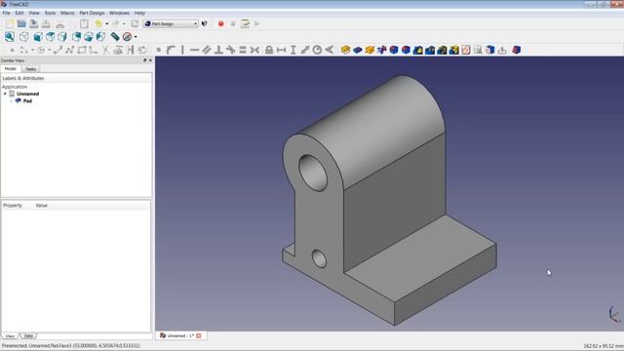The height and width of the screenshot is (351, 624).
Task: Apply the angle constraint icon
Action: 330,50
